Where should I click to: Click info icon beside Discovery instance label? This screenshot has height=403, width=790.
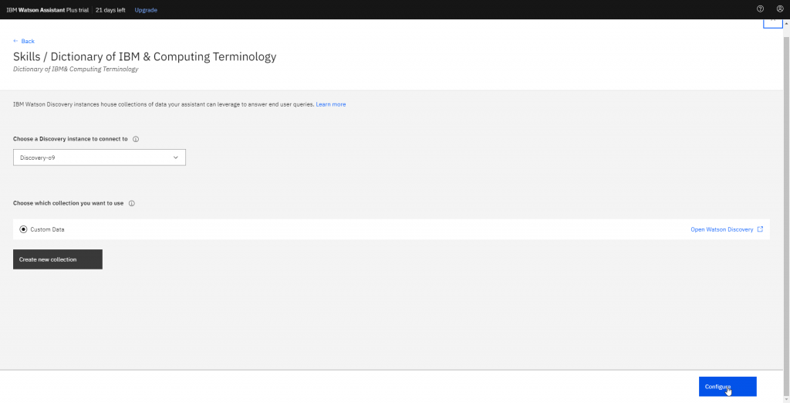(136, 139)
